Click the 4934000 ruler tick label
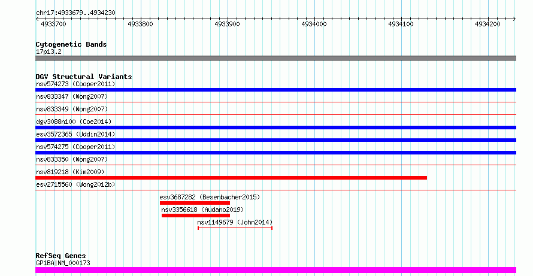533x276 pixels. pyautogui.click(x=314, y=24)
